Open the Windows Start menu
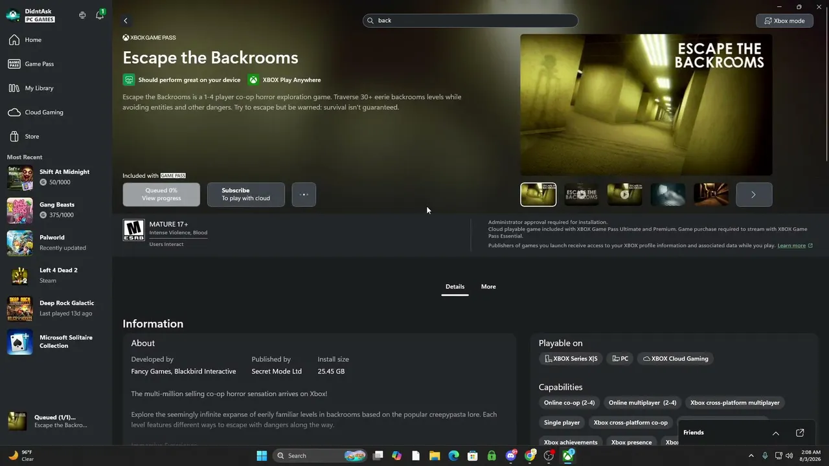 click(262, 456)
